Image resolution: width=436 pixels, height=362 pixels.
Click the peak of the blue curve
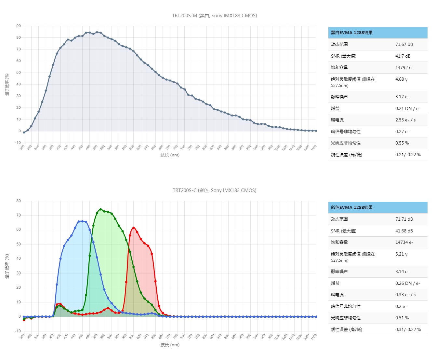pyautogui.click(x=82, y=221)
